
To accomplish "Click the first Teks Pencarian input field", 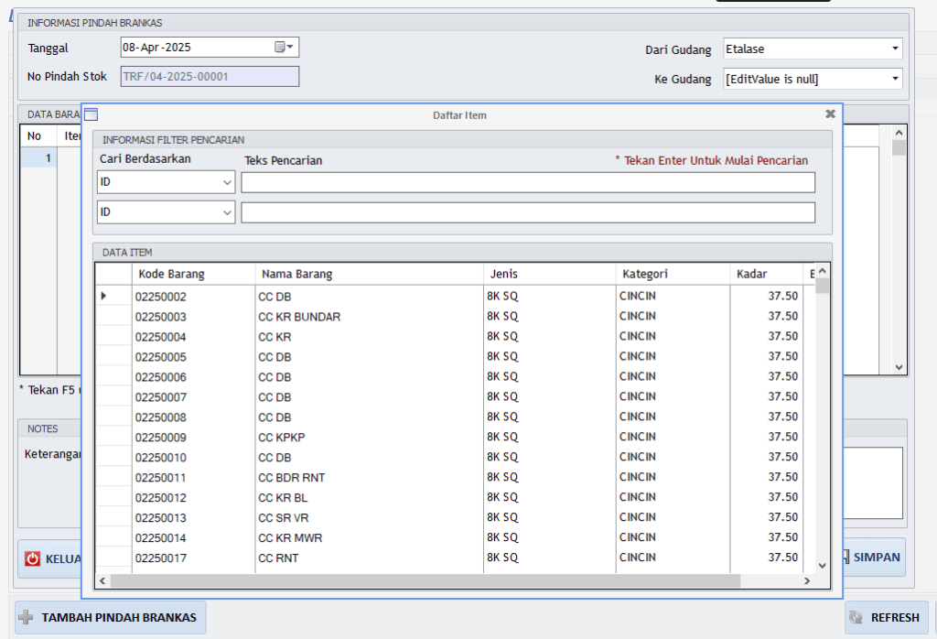I will [528, 183].
